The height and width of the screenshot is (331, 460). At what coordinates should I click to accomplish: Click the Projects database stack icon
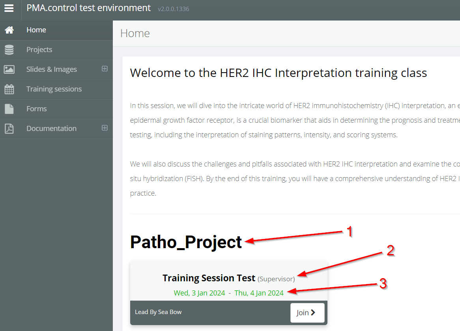coord(9,50)
